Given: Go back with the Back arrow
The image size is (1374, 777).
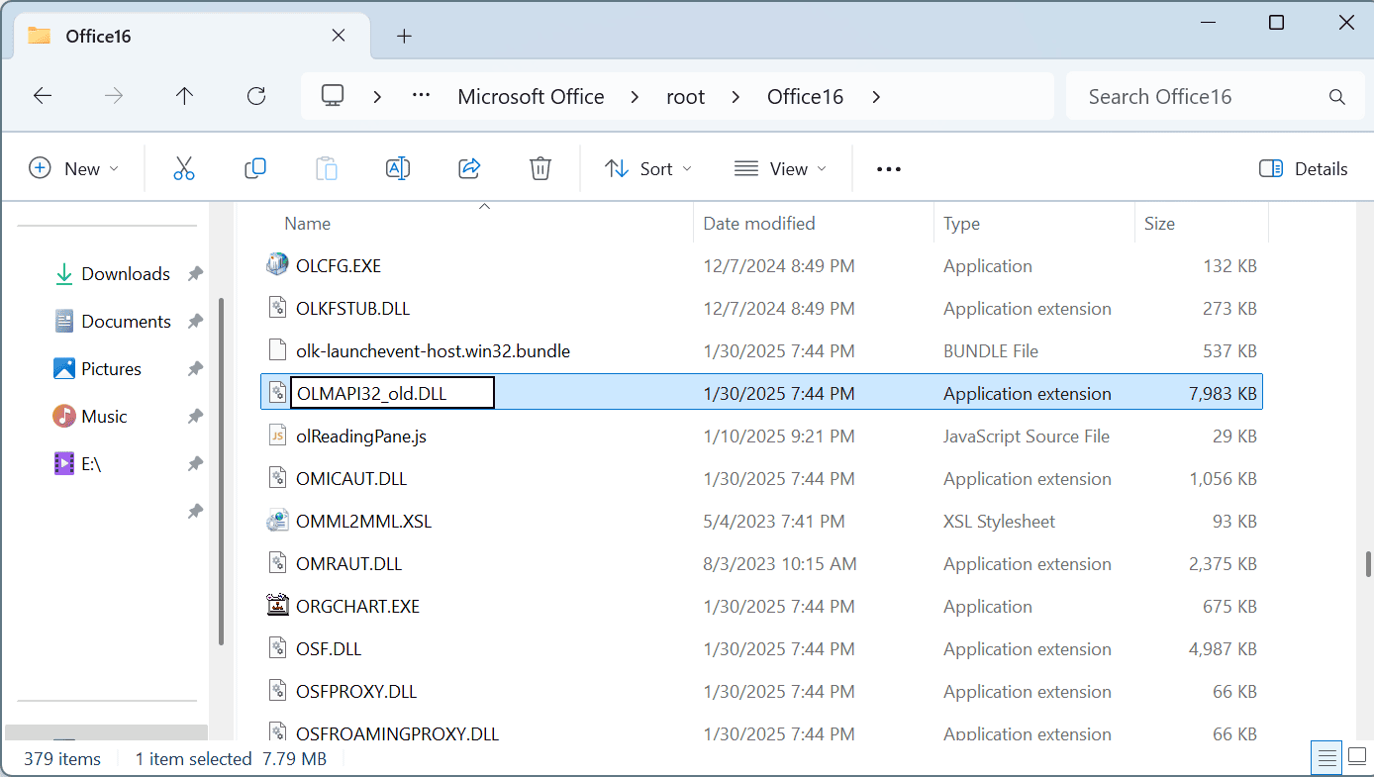Looking at the screenshot, I should click(x=42, y=96).
